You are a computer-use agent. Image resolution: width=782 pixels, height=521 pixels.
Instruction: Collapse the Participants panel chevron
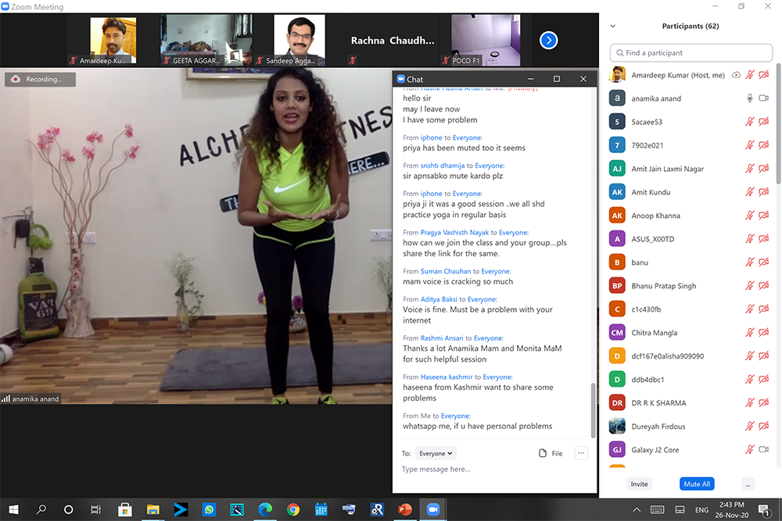click(x=613, y=26)
